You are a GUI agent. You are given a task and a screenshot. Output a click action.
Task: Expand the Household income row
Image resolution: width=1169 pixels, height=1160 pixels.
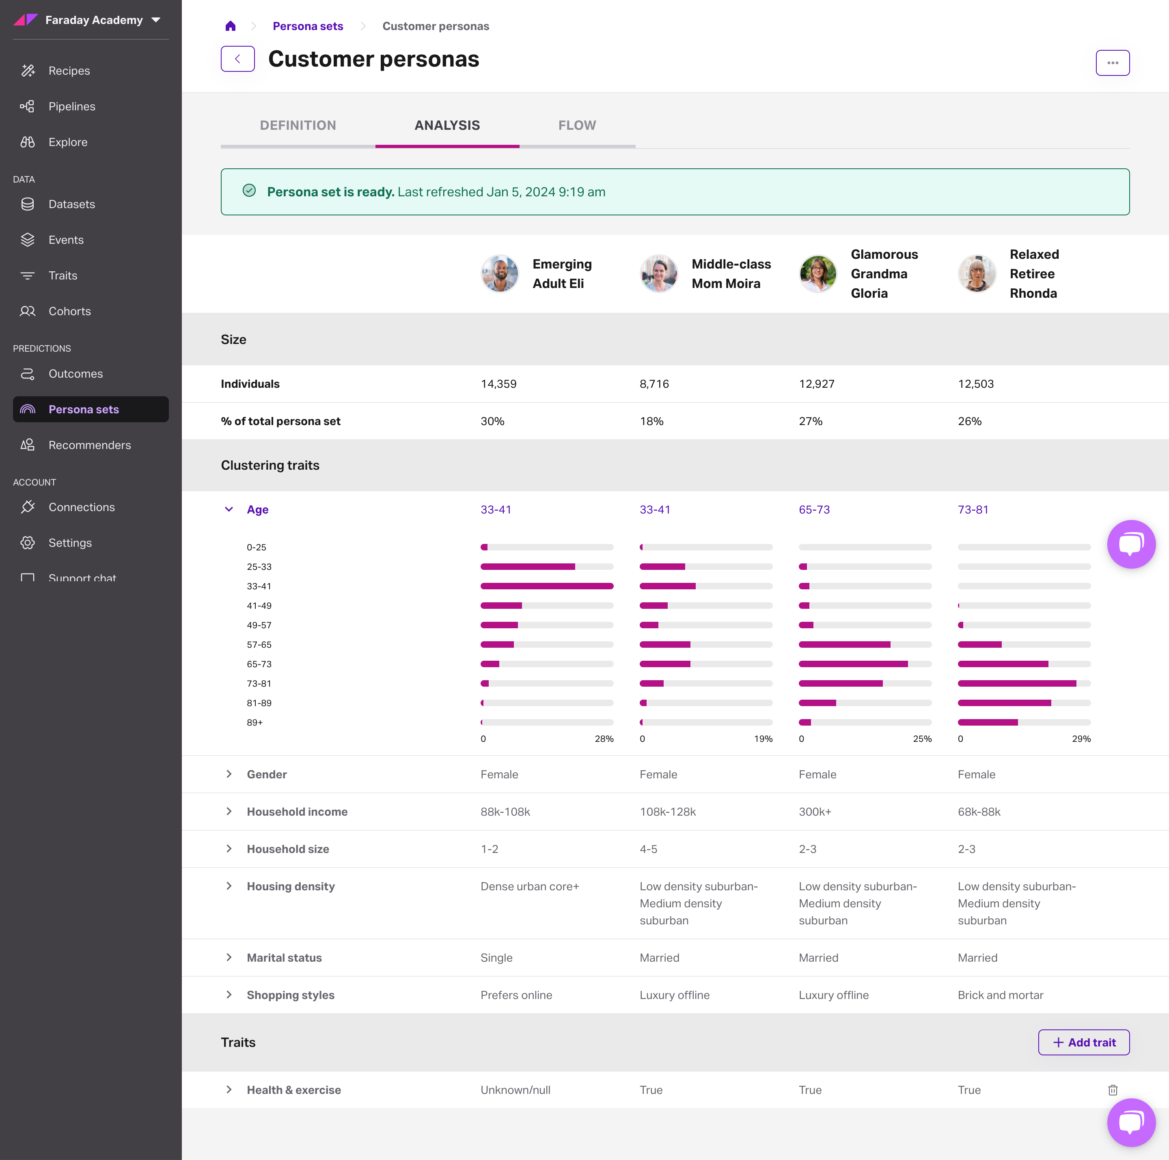point(229,812)
